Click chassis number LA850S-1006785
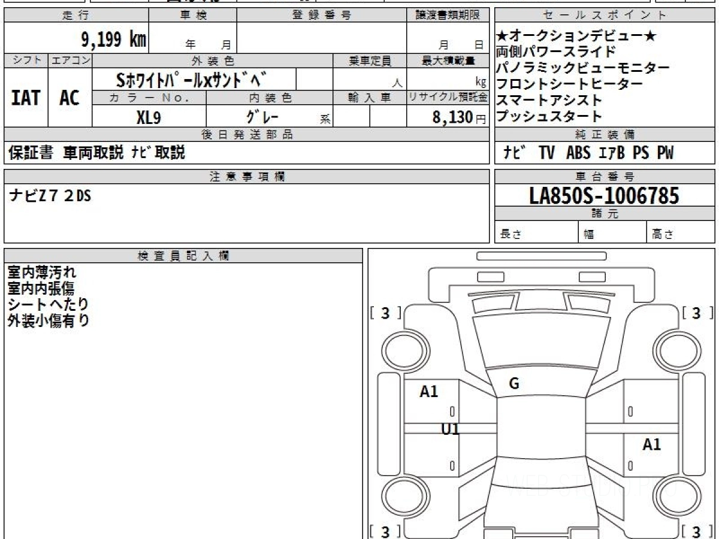Screen dimensions: 719x539 point(605,195)
